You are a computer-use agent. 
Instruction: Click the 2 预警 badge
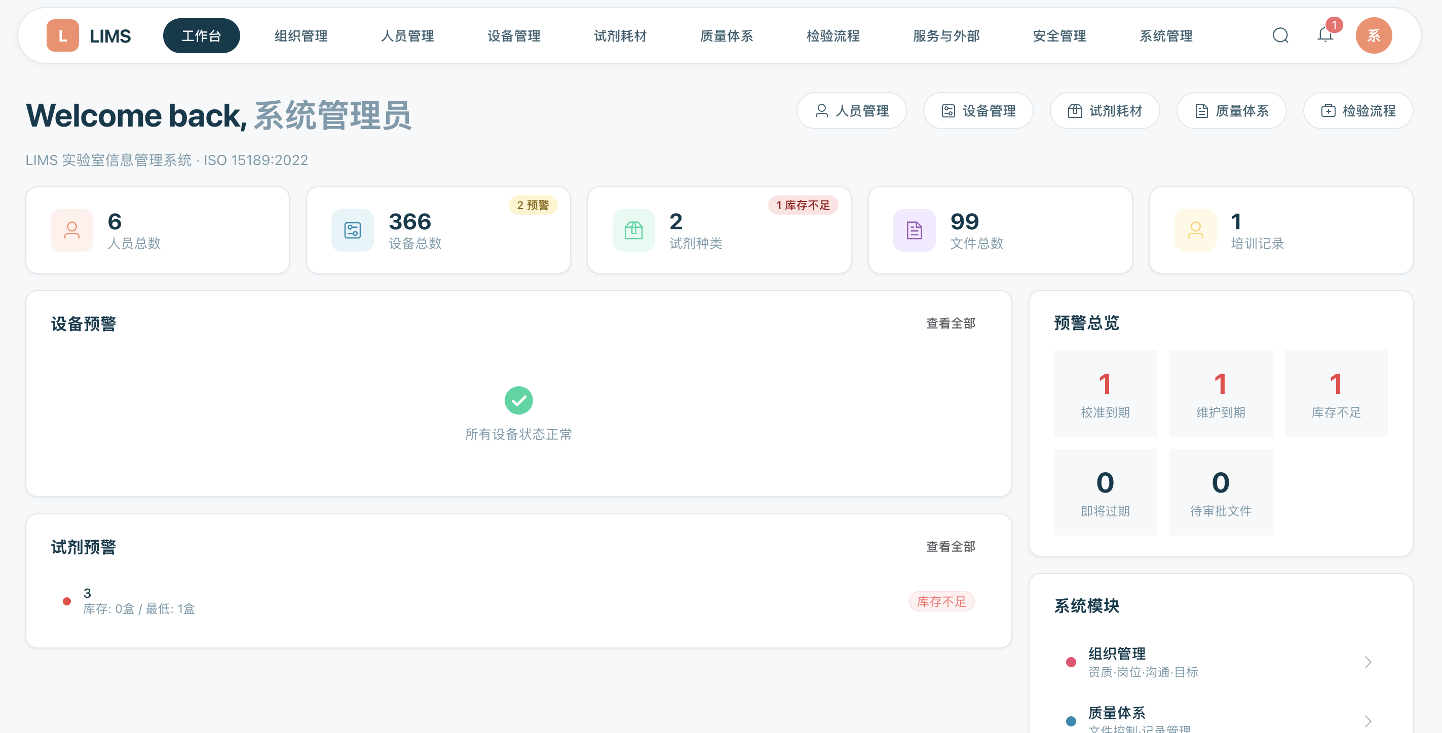[x=533, y=205]
